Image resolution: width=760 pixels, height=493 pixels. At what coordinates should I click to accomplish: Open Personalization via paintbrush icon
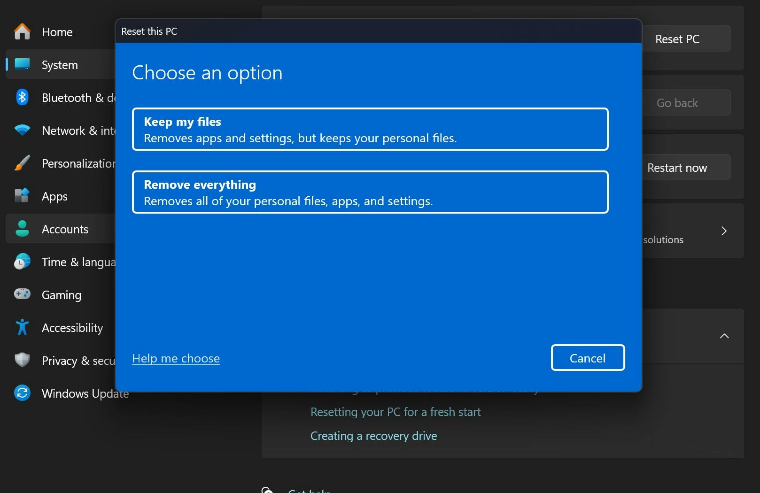(x=22, y=163)
